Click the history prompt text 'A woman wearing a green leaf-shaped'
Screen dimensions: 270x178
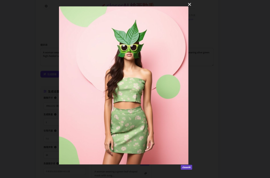coord(116,172)
